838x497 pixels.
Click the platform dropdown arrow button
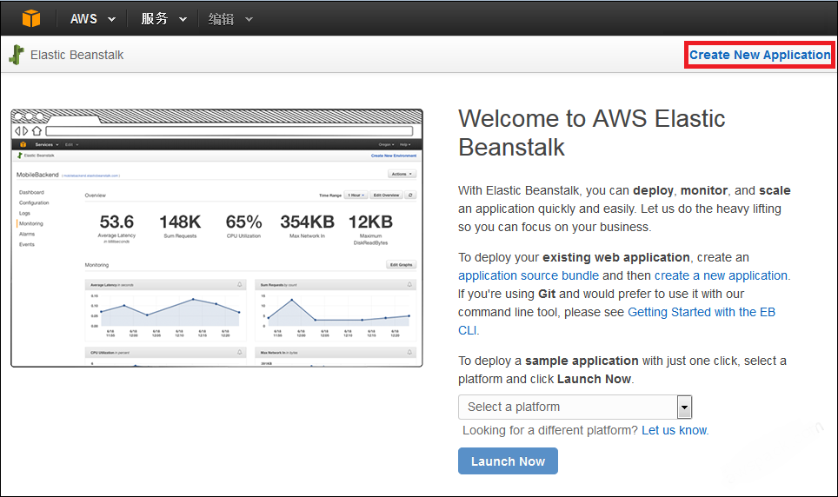point(684,408)
